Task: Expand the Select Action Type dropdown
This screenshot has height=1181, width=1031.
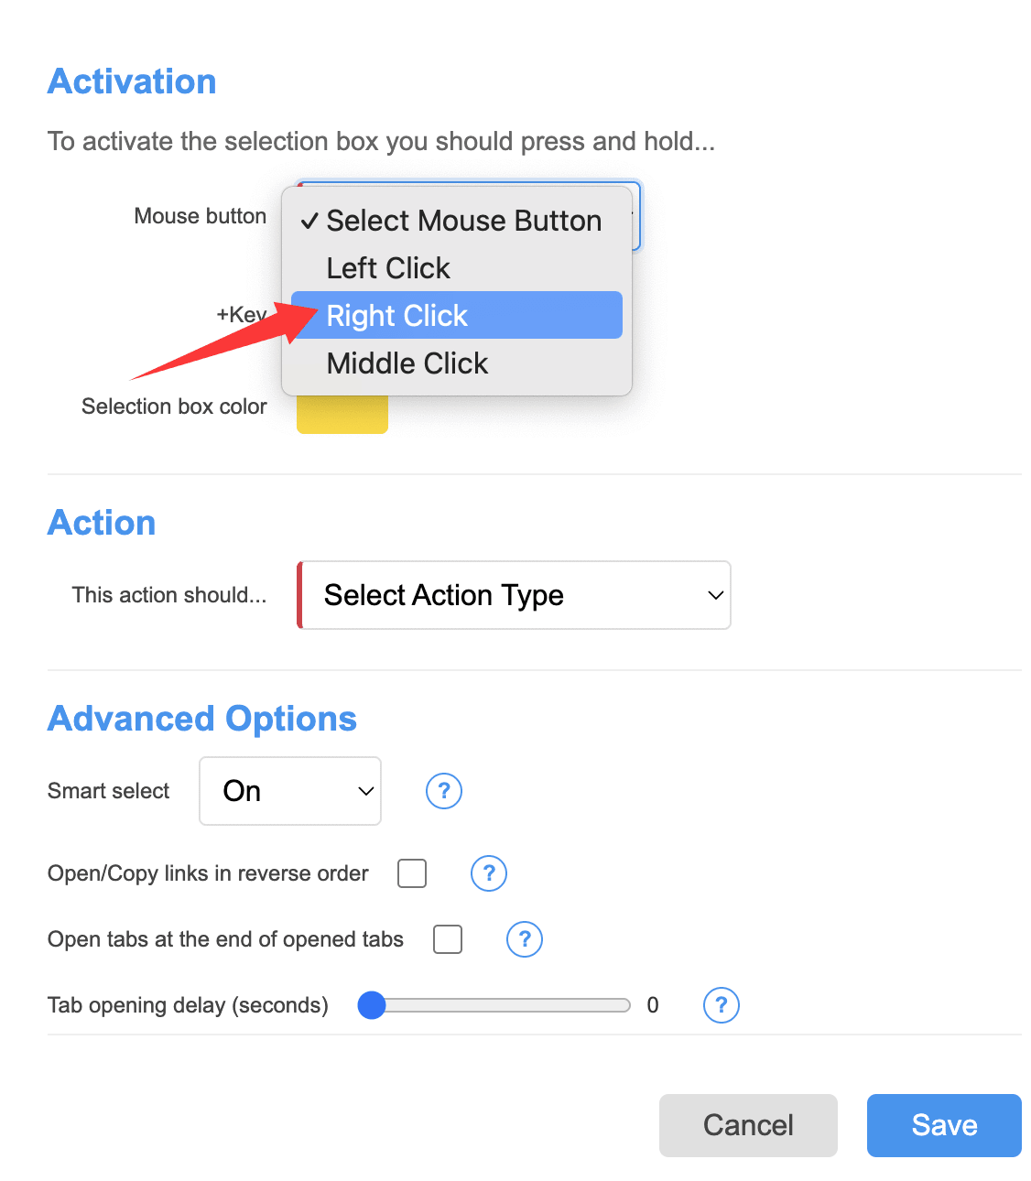Action: click(515, 595)
